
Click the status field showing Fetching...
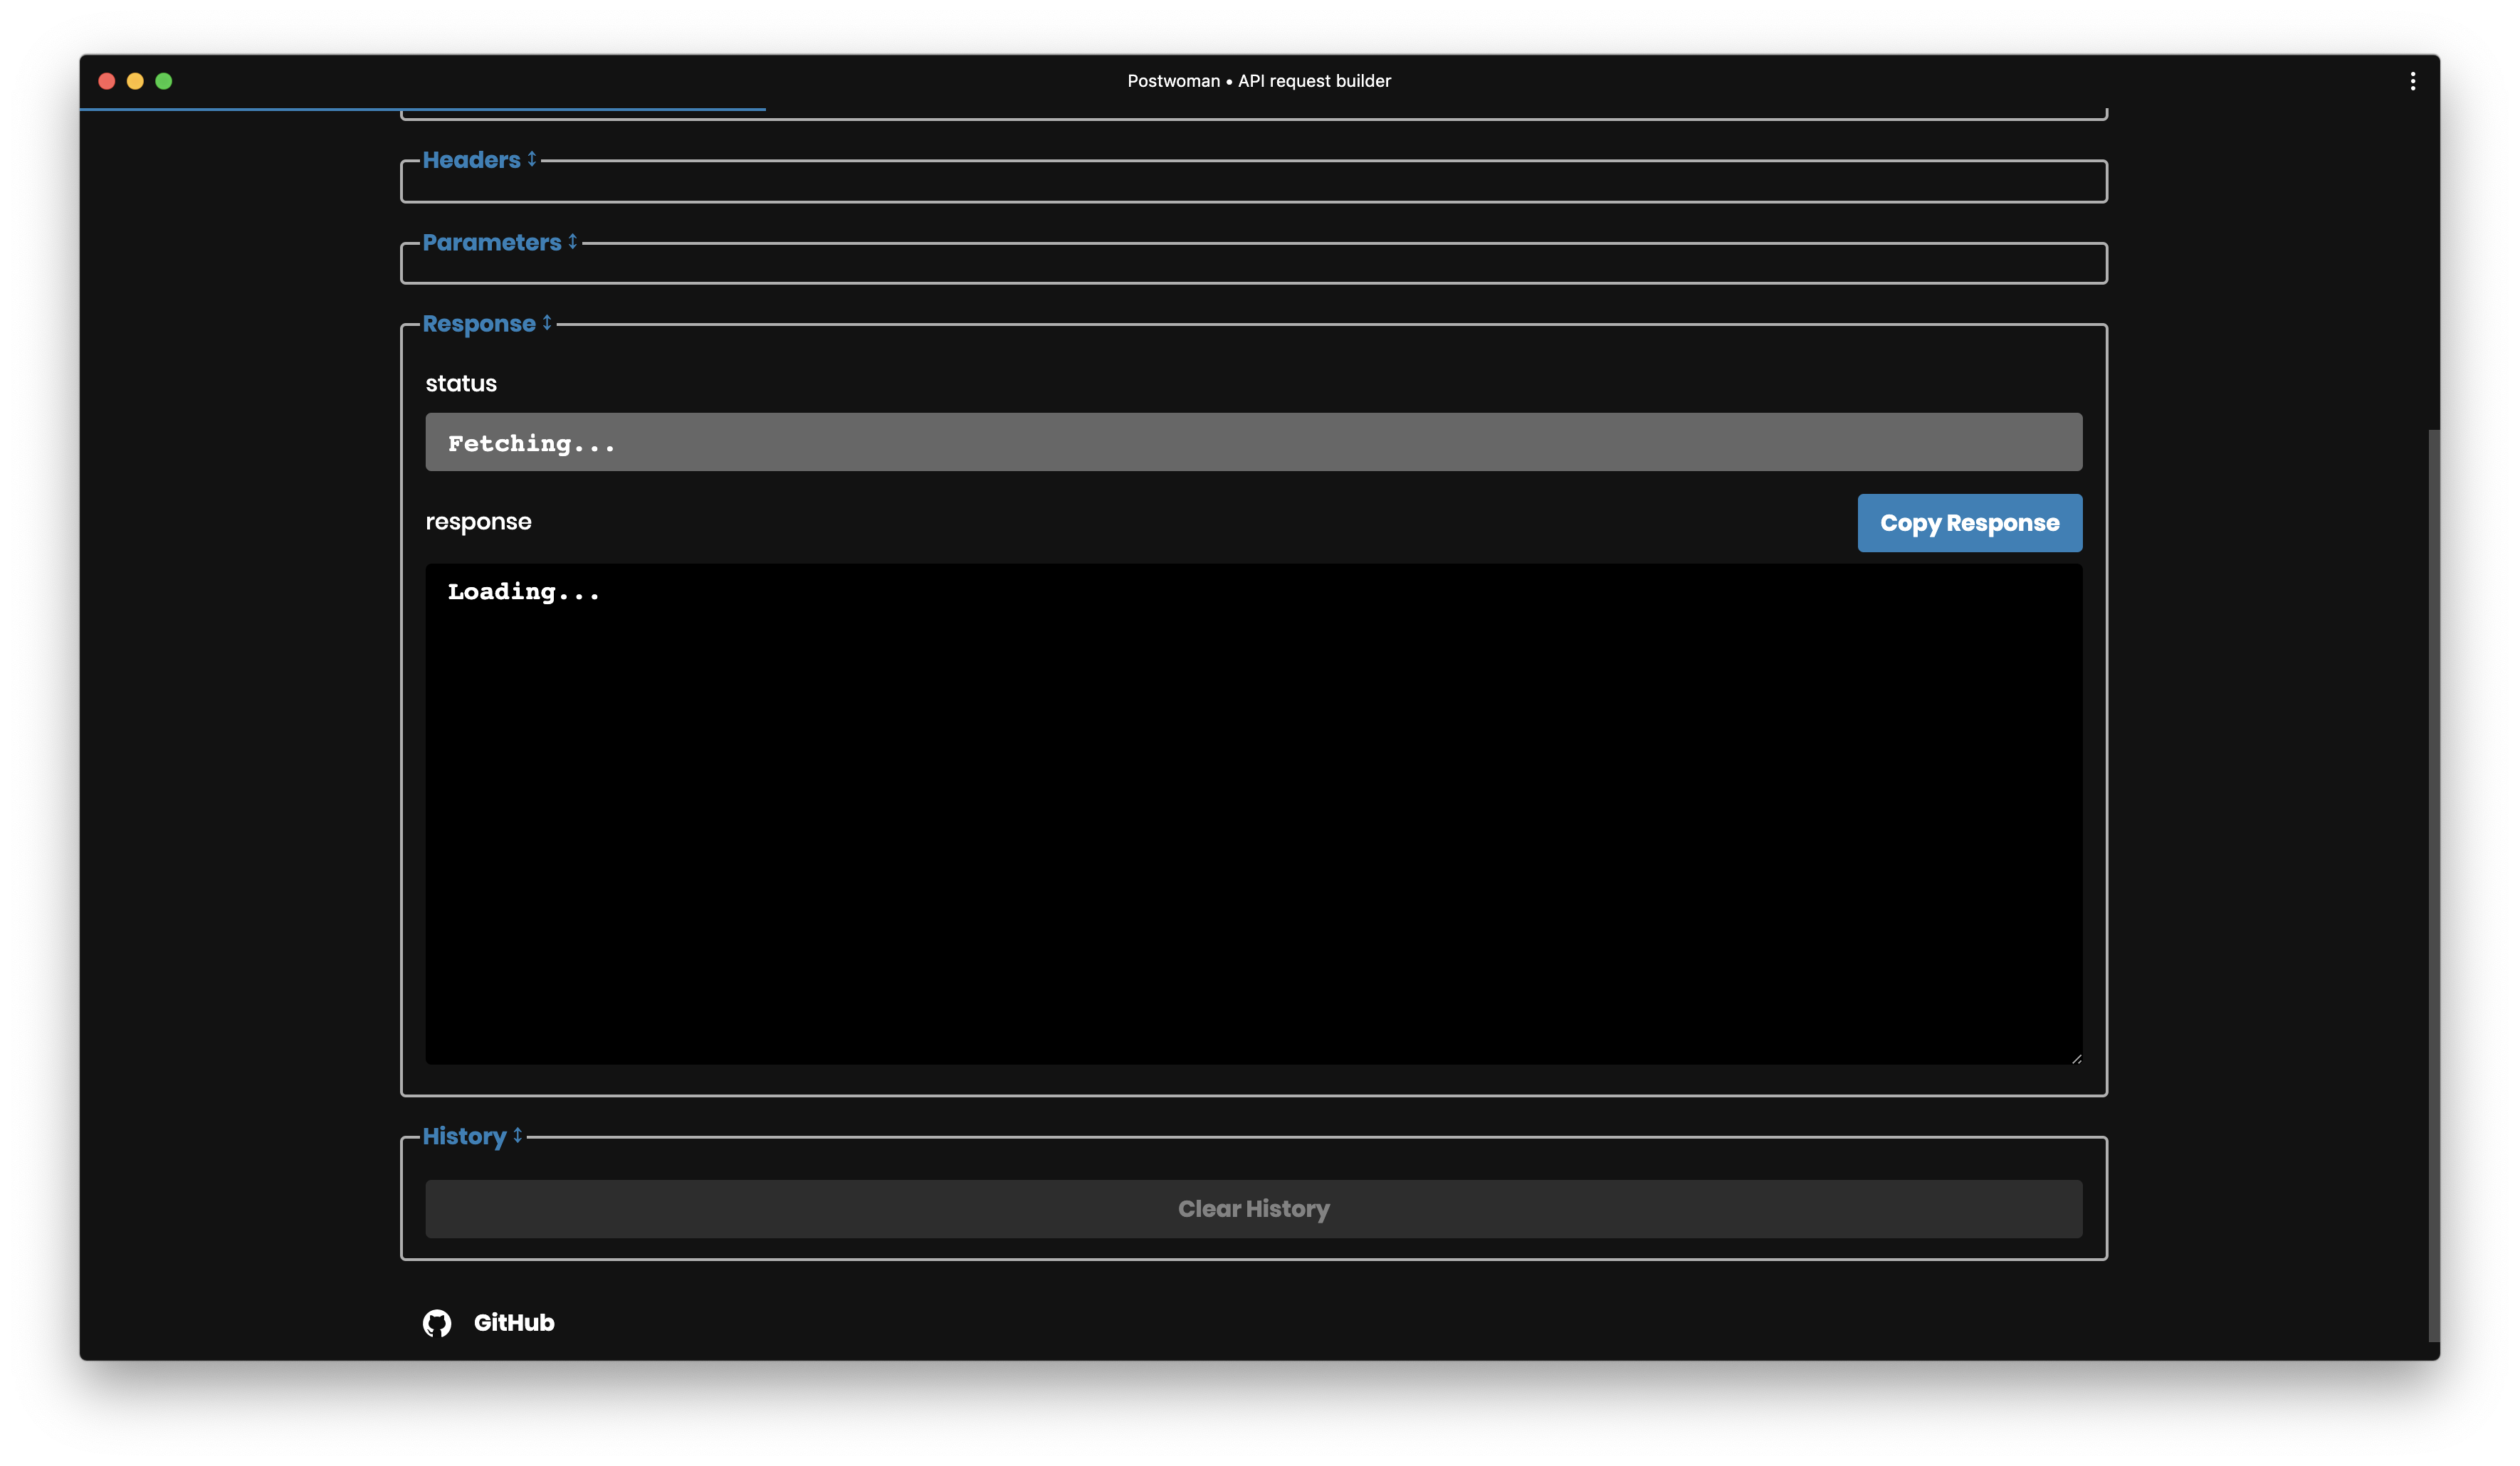tap(1253, 442)
